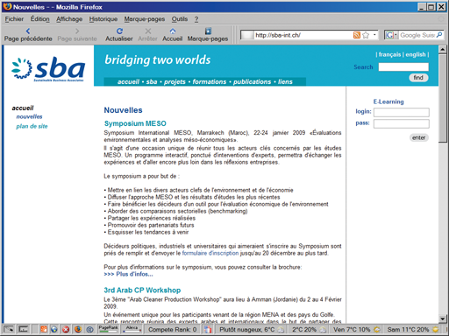Image resolution: width=449 pixels, height=336 pixels.
Task: Click the RSS feed icon in address bar
Action: (x=357, y=35)
